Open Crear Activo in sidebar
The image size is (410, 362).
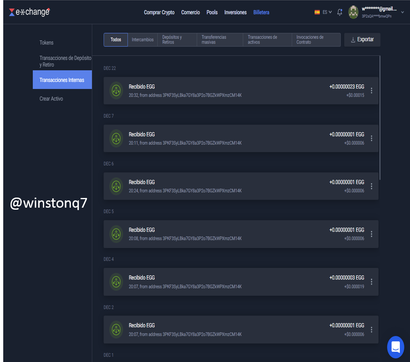(51, 99)
